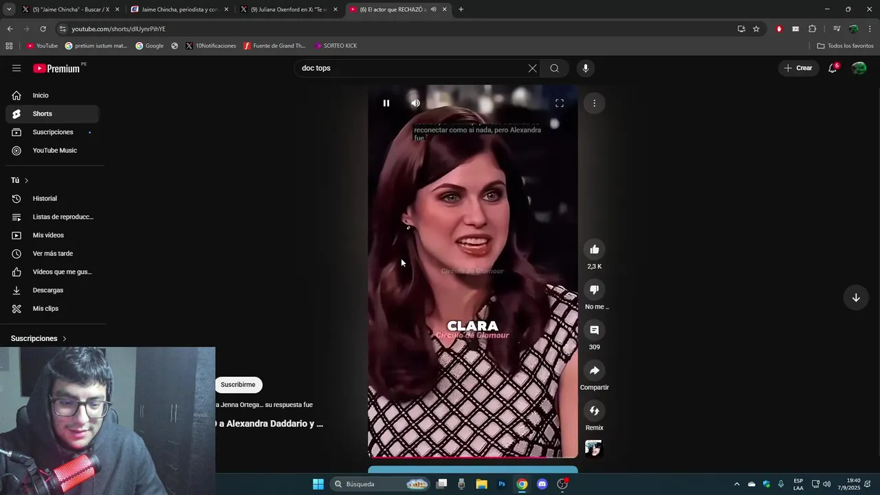Open 10Notificaciones bookmark
880x495 pixels.
tap(210, 46)
